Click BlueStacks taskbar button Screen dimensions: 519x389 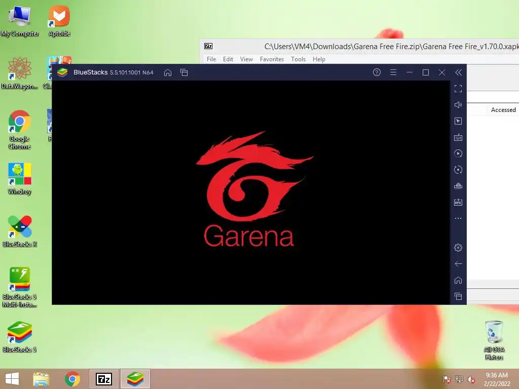[x=135, y=379]
